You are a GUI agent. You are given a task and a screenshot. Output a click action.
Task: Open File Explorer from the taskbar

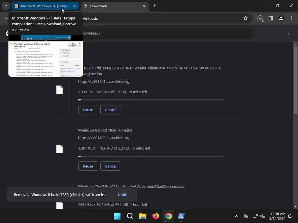tap(143, 216)
